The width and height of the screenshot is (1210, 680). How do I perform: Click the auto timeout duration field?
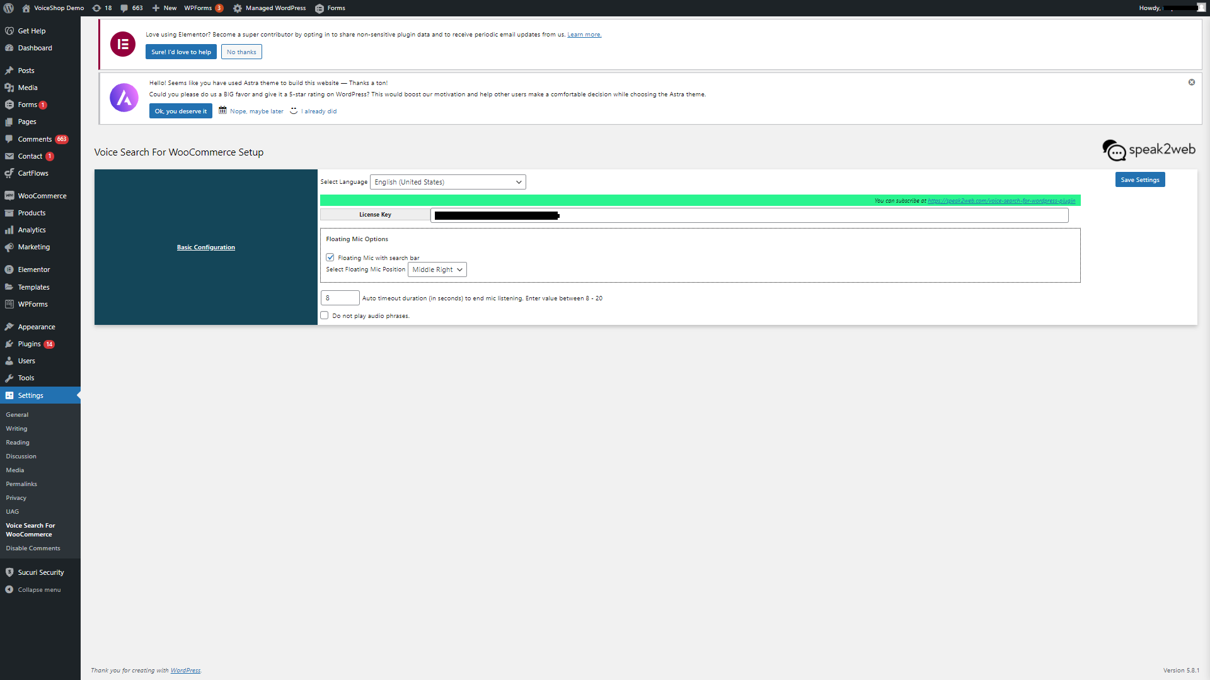coord(340,298)
